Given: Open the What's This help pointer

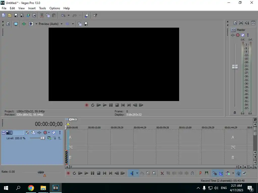Looking at the screenshot, I should [95, 15].
